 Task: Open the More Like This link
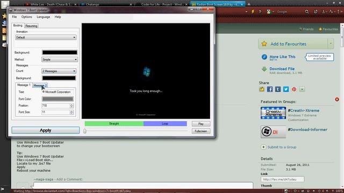[x=282, y=57]
